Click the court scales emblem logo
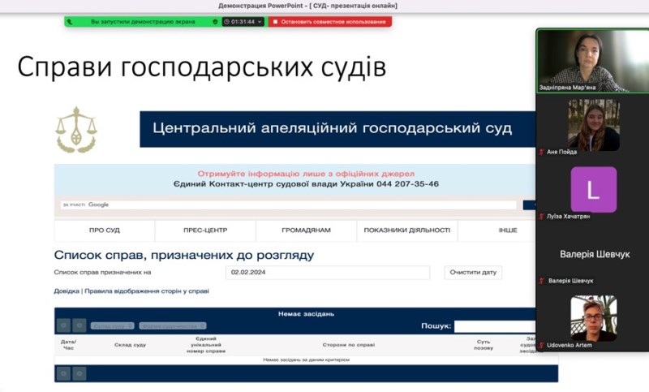The width and height of the screenshot is (649, 392). [76, 130]
